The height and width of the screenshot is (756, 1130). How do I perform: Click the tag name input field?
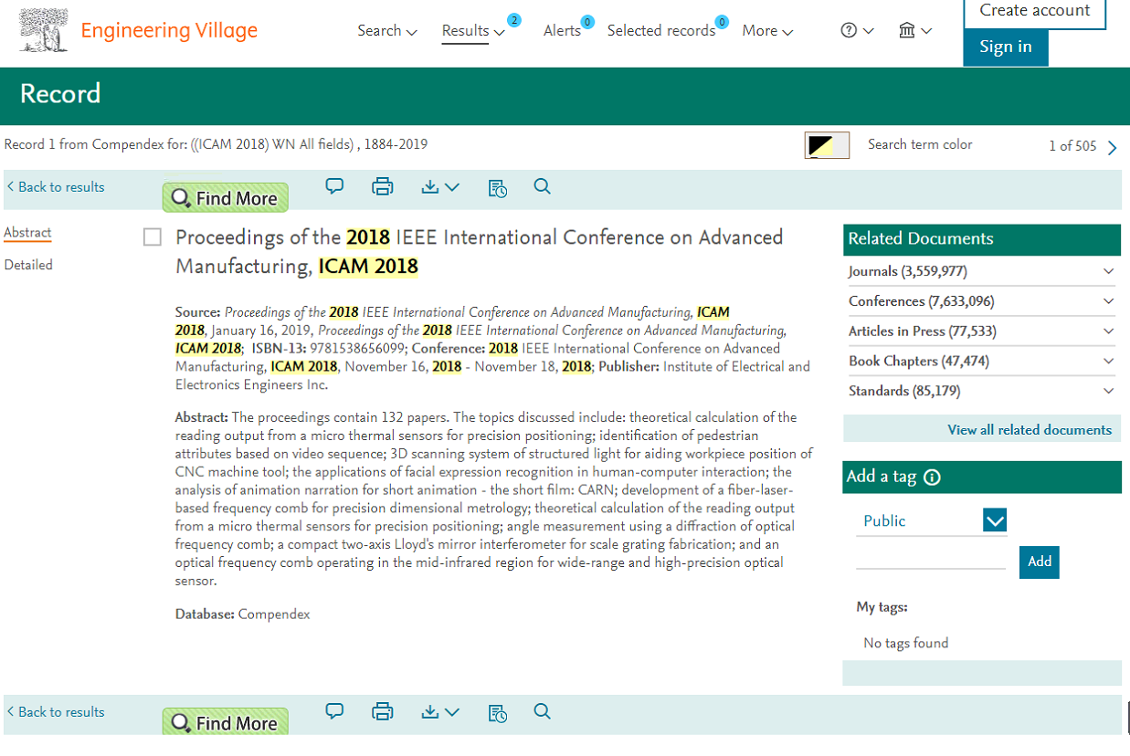931,558
